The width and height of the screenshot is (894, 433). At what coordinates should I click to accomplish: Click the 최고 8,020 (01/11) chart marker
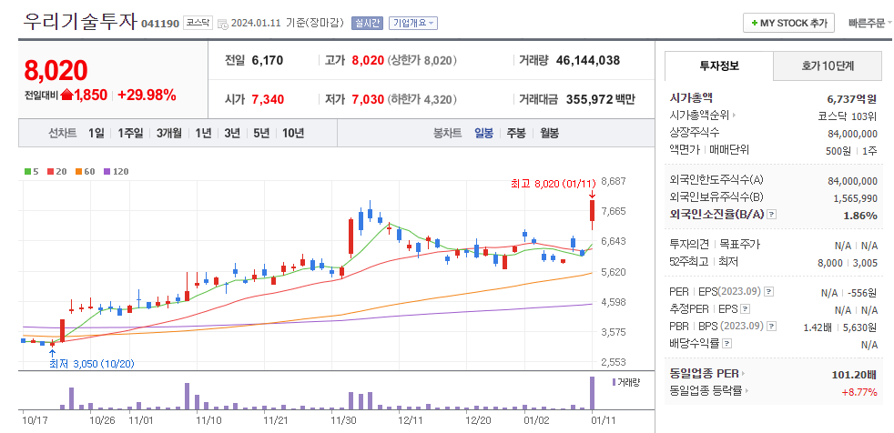tap(554, 184)
